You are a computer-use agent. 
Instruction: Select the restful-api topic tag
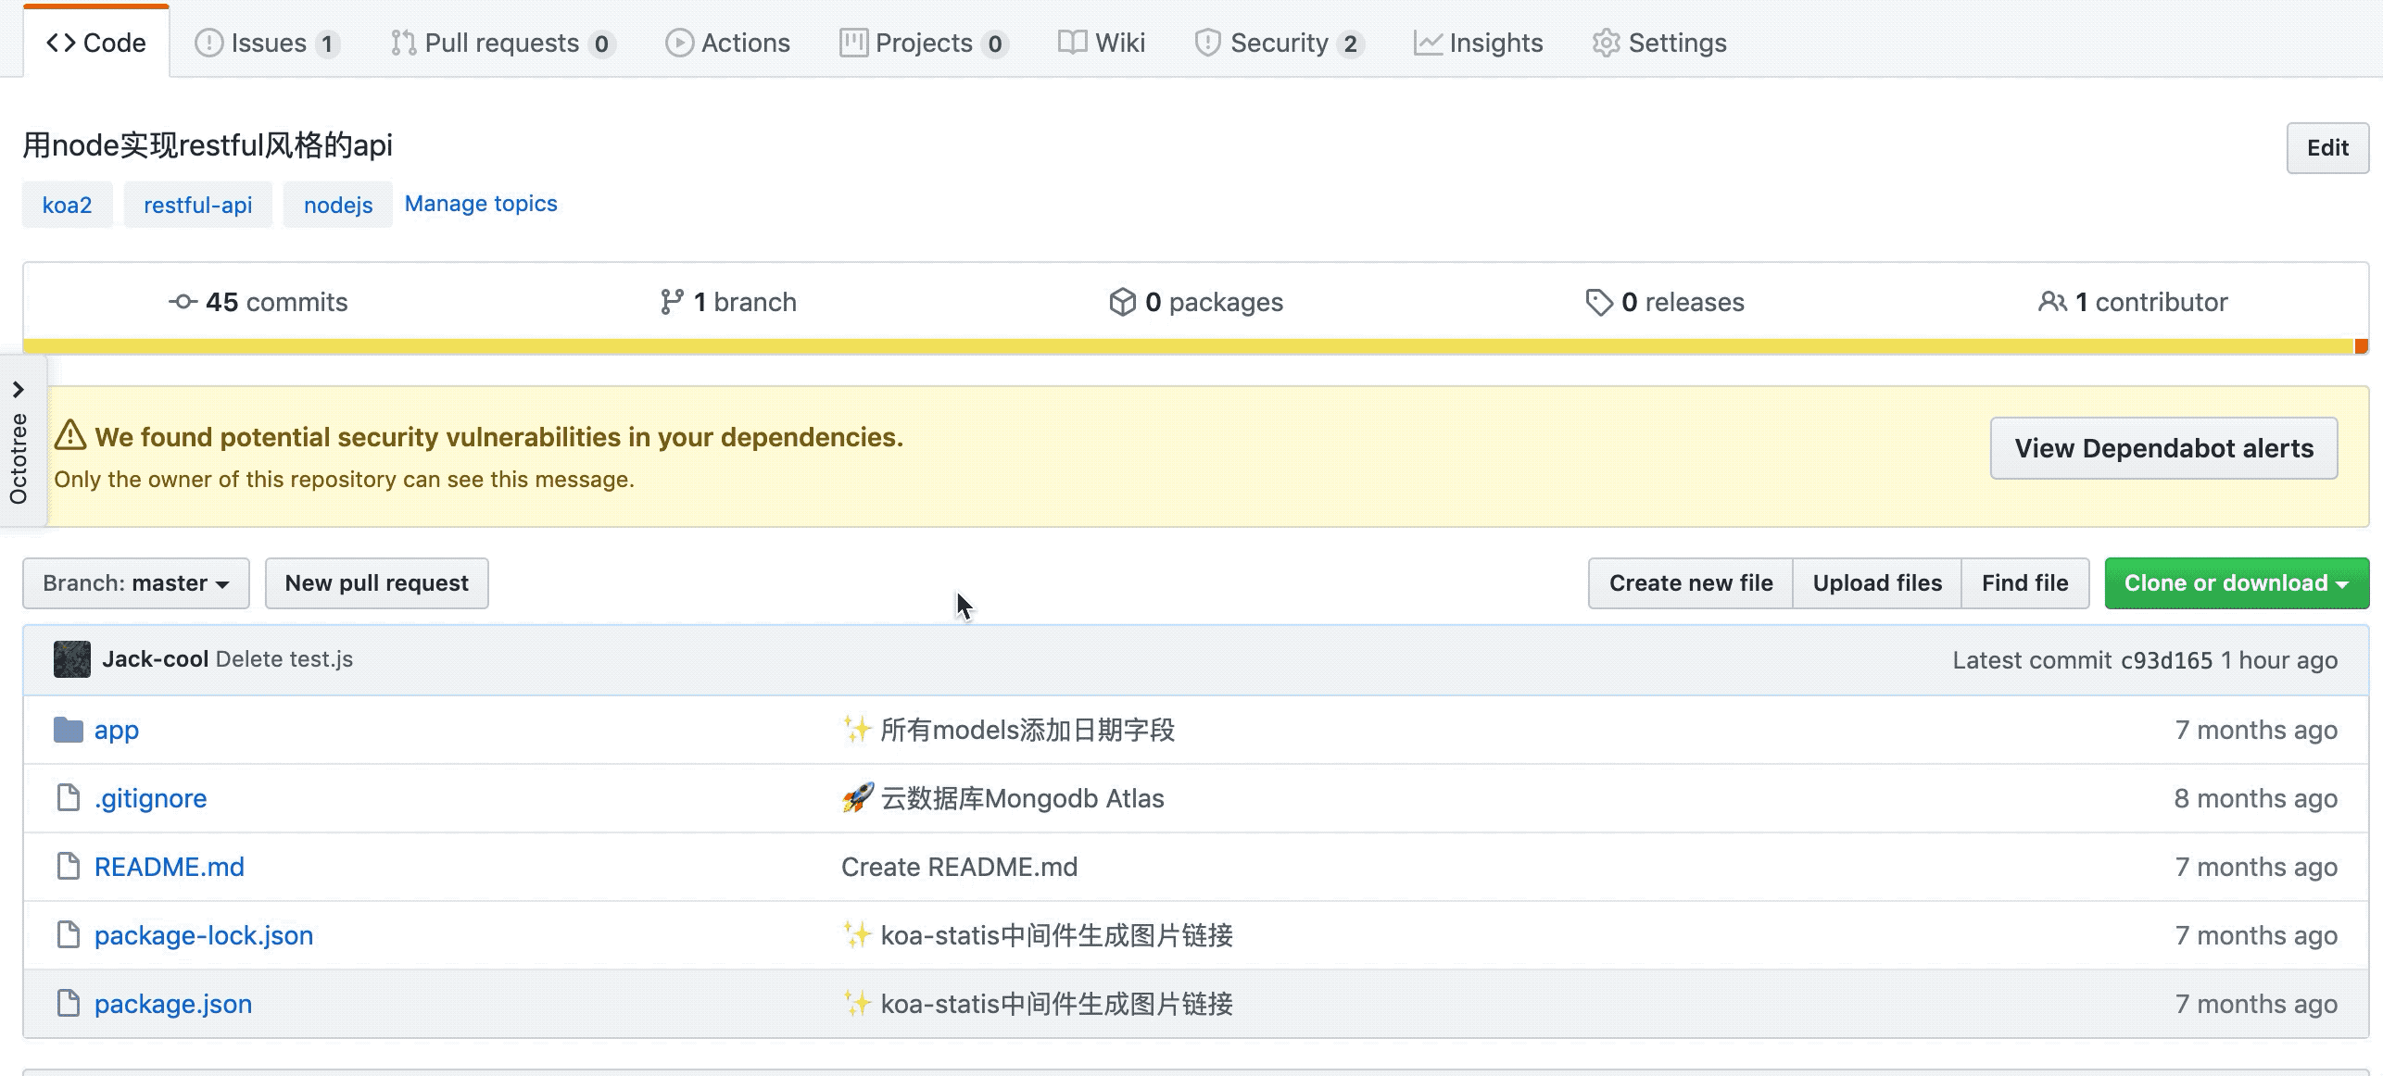click(197, 205)
